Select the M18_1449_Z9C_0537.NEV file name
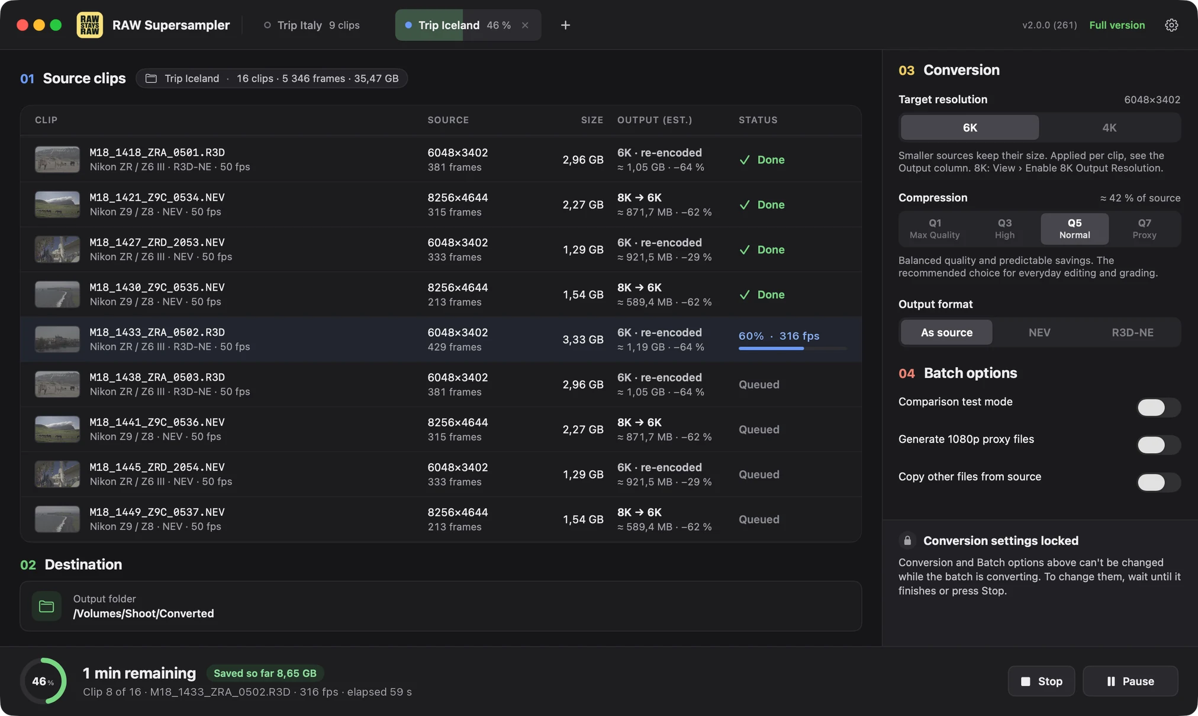Screen dimensions: 1198x716 click(157, 512)
